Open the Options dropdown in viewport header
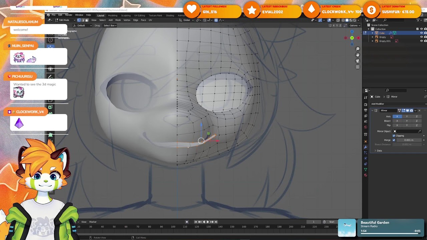 tap(355, 26)
